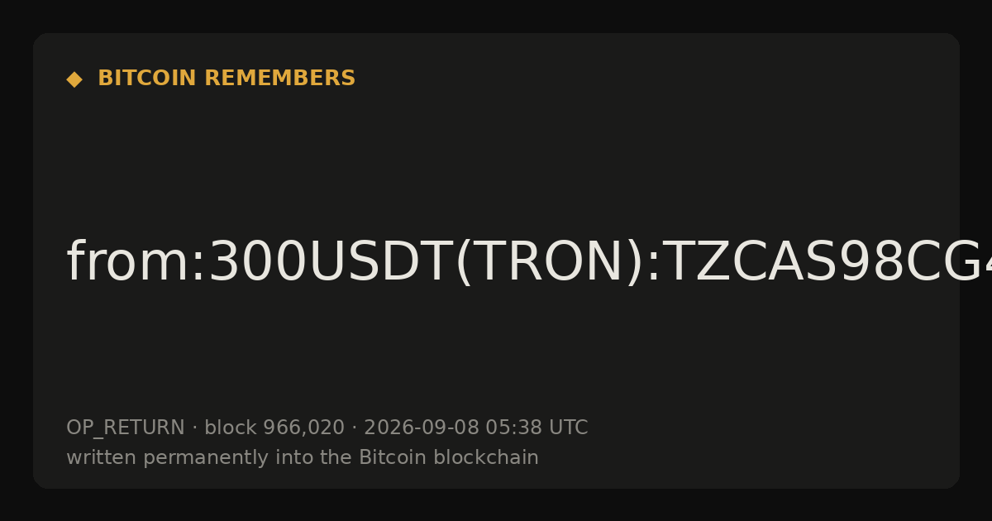
Task: Click the orange diamond icon
Action: click(74, 79)
